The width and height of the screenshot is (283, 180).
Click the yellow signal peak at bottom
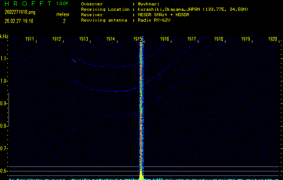tap(141, 175)
